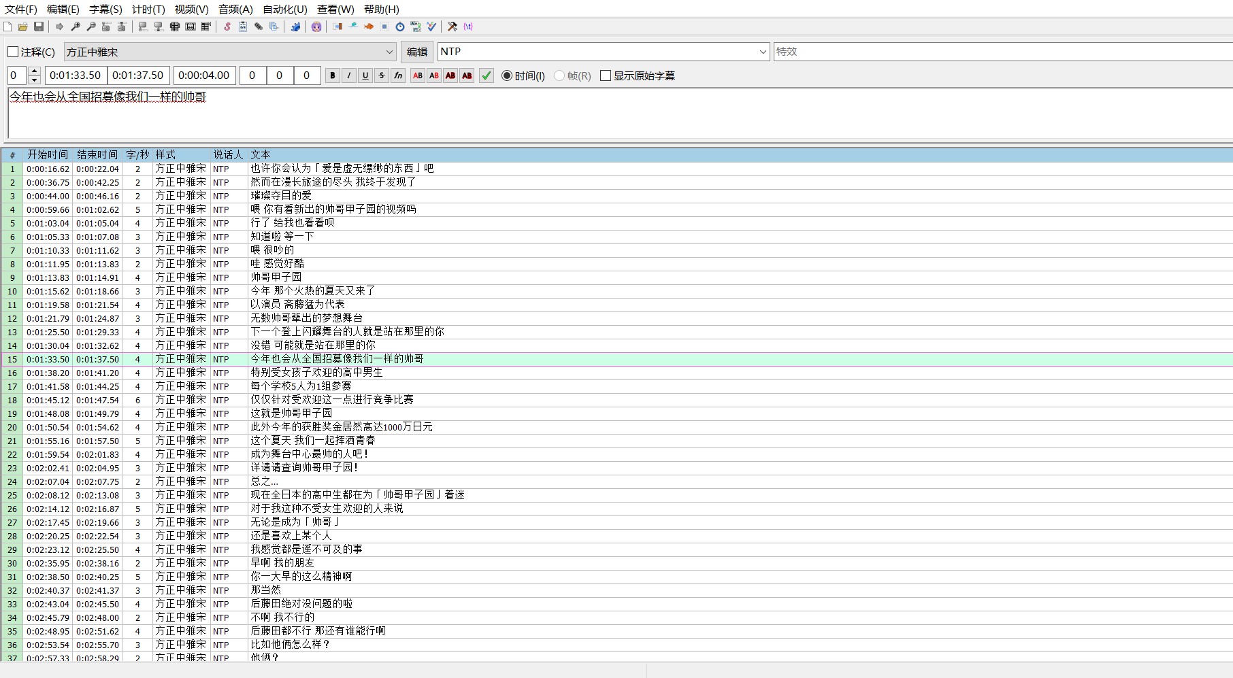This screenshot has height=678, width=1233.
Task: Commit the line with the green checkmark
Action: (487, 75)
